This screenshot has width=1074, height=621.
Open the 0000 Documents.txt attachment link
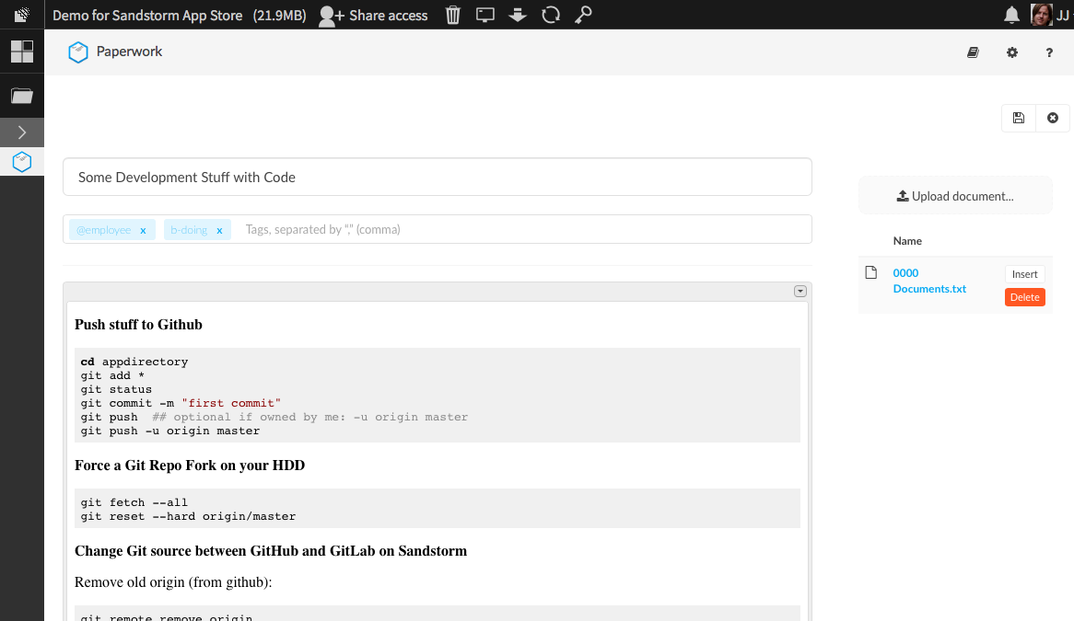929,282
